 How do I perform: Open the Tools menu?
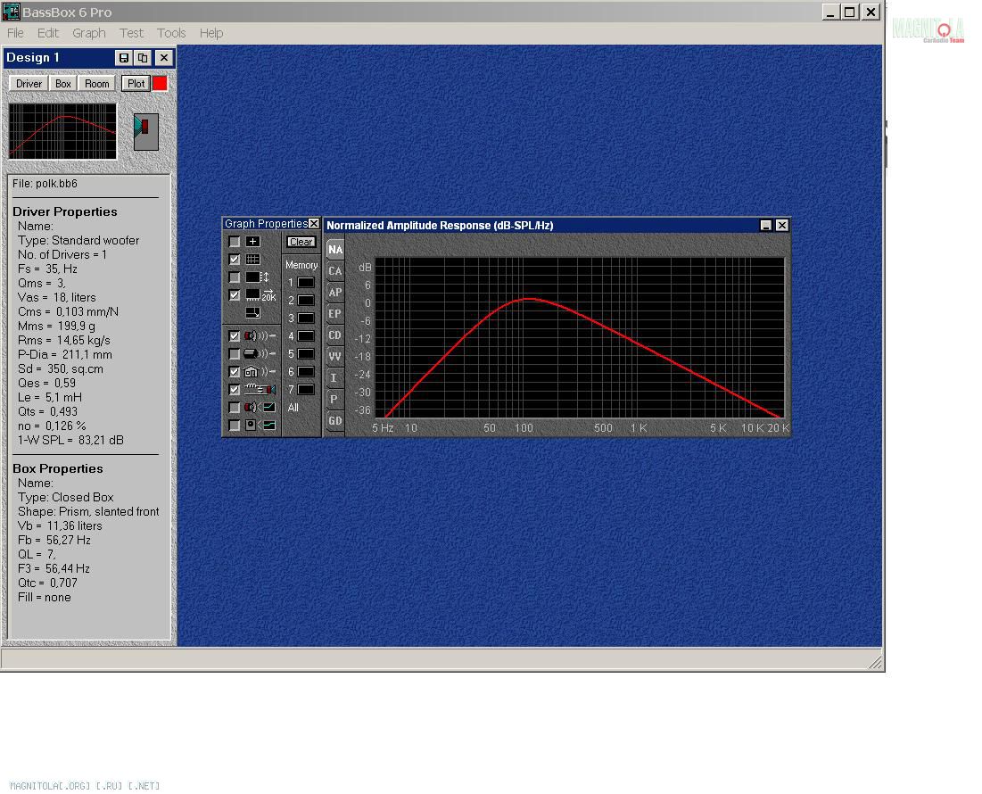tap(171, 33)
